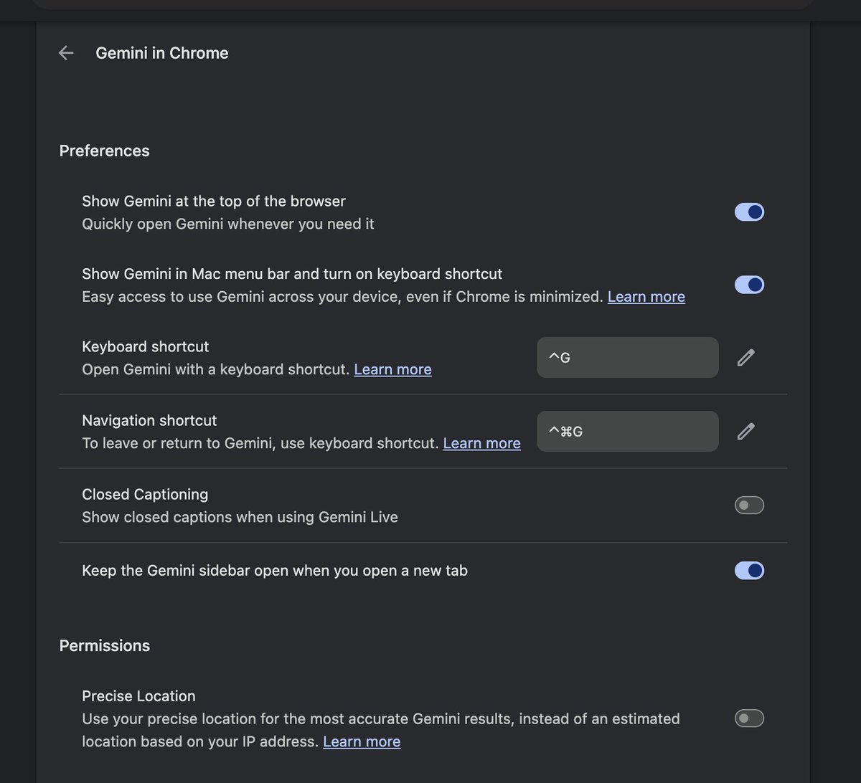The height and width of the screenshot is (783, 861).
Task: Disable Show Gemini at the top of browser
Action: [x=749, y=212]
